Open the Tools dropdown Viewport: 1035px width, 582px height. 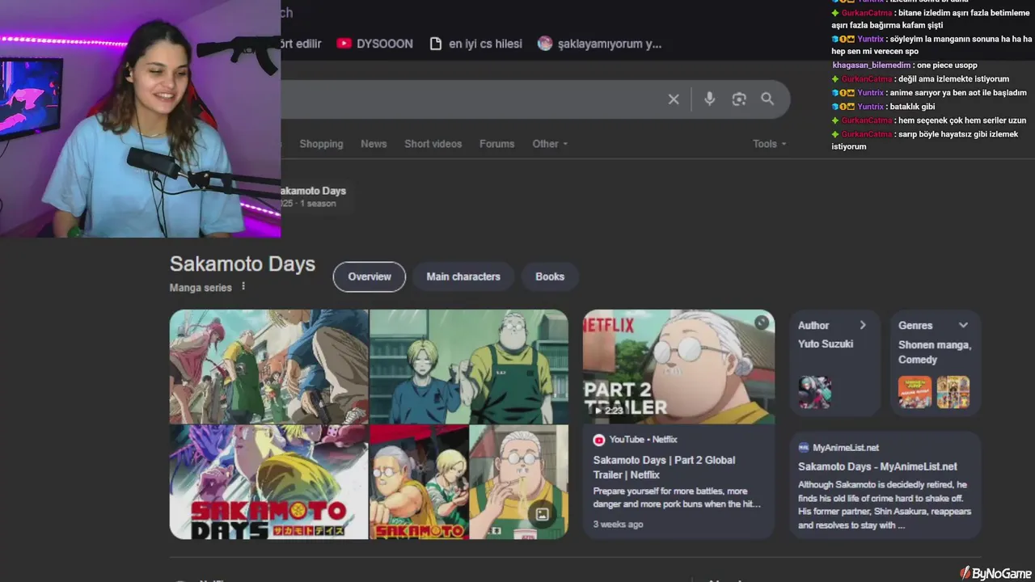tap(770, 144)
